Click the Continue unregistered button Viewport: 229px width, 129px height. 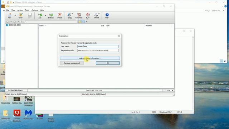(x=72, y=63)
